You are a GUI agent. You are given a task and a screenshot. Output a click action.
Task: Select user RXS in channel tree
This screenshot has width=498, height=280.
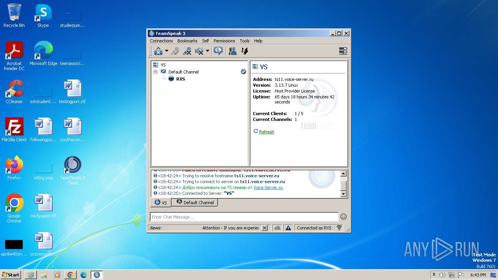click(181, 79)
